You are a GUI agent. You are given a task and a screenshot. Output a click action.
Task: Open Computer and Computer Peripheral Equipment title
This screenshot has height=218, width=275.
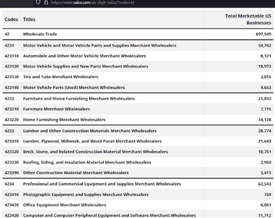[x=110, y=216]
